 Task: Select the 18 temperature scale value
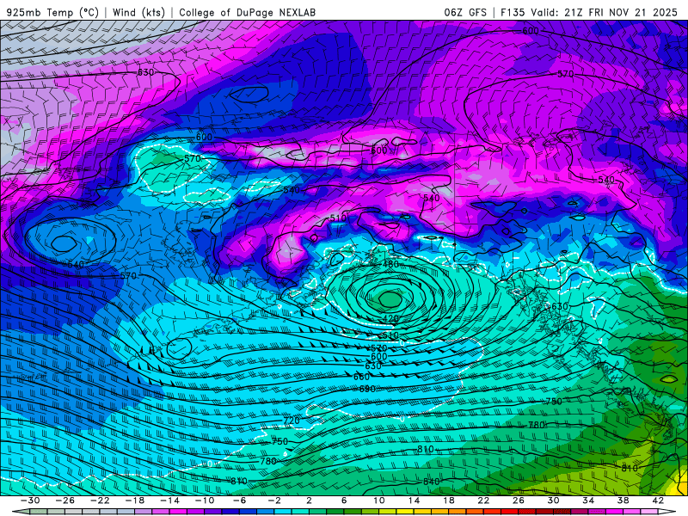point(448,501)
